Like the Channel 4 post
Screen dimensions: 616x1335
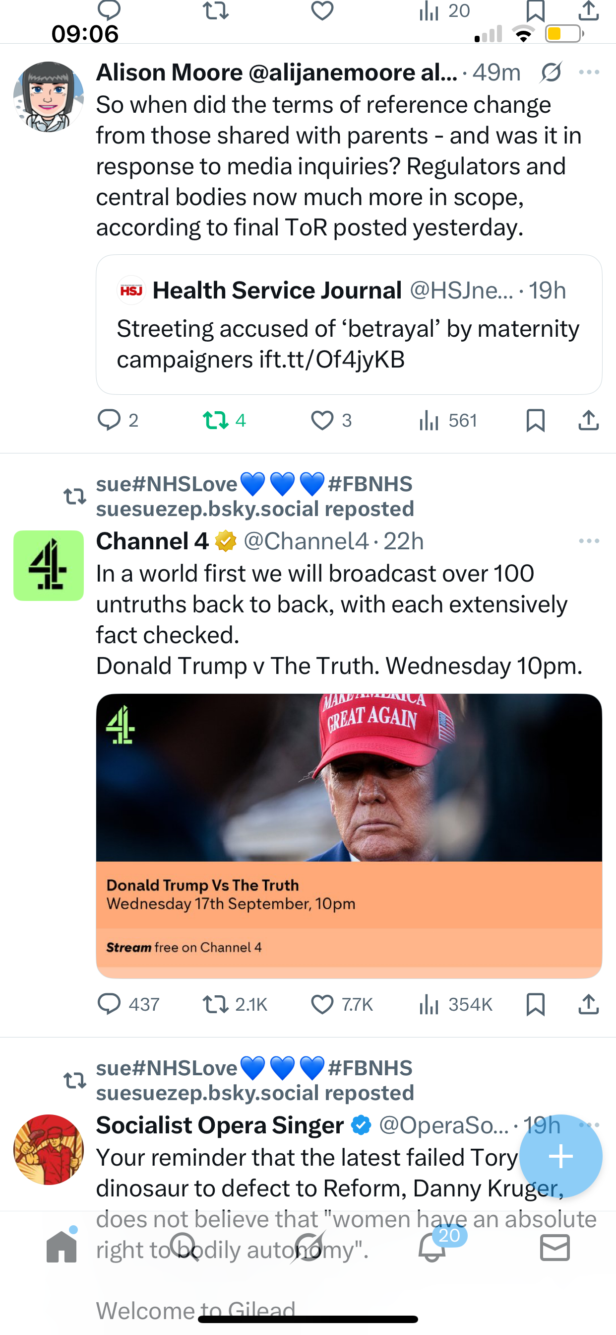[x=322, y=1004]
